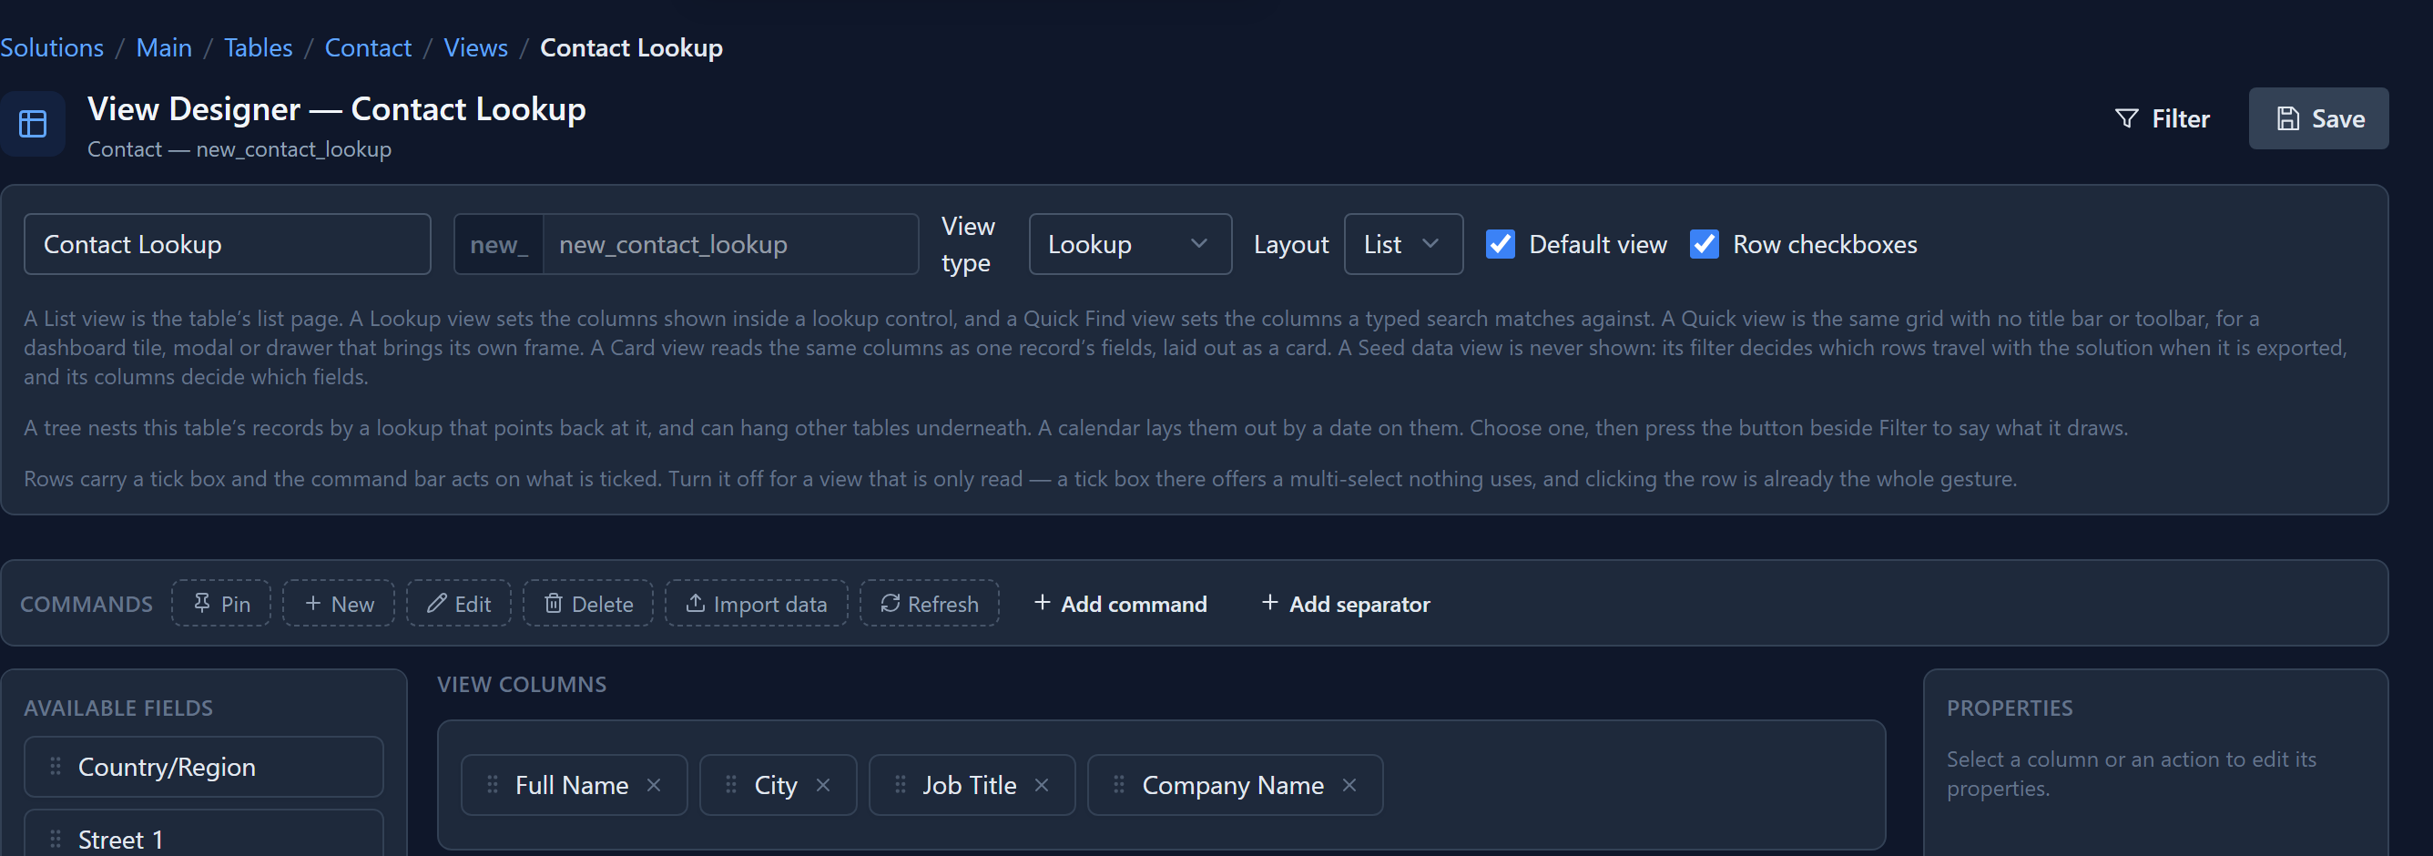
Task: Save the view with Save button
Action: tap(2318, 118)
